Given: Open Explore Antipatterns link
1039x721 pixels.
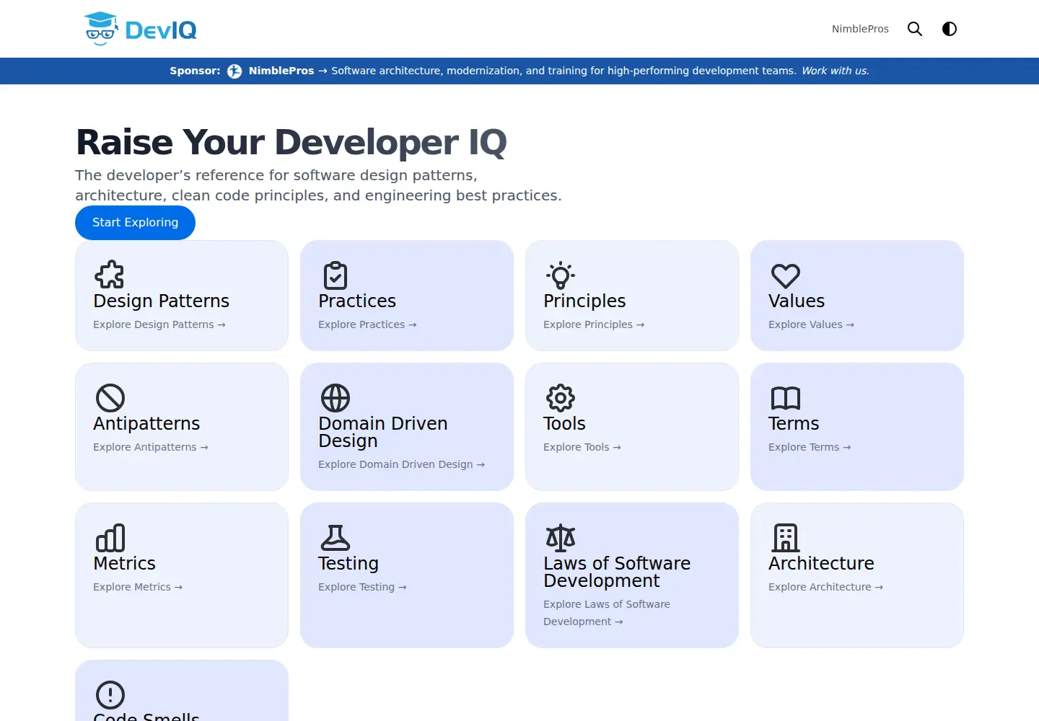Looking at the screenshot, I should 151,447.
